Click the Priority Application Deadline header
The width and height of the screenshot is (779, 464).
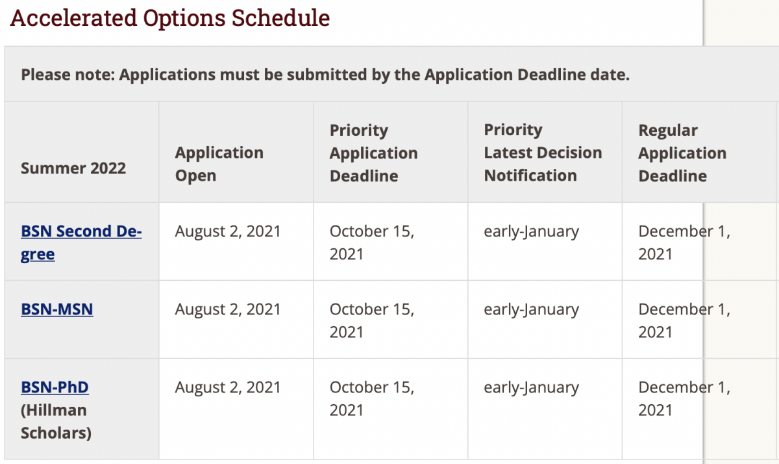coord(374,153)
